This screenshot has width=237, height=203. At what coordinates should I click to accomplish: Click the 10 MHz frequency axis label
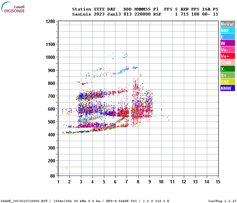click(161, 182)
